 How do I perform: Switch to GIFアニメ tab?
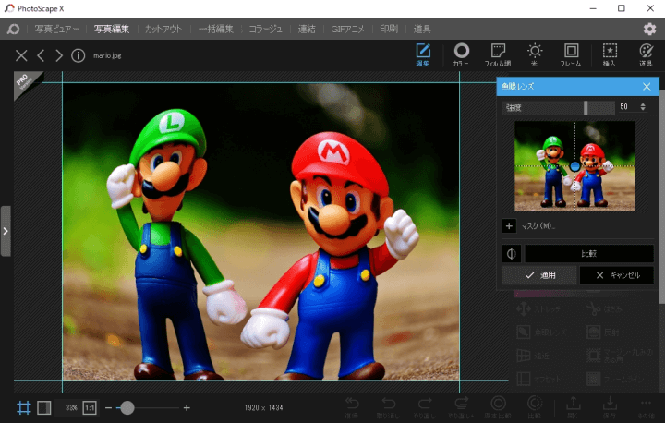(347, 29)
